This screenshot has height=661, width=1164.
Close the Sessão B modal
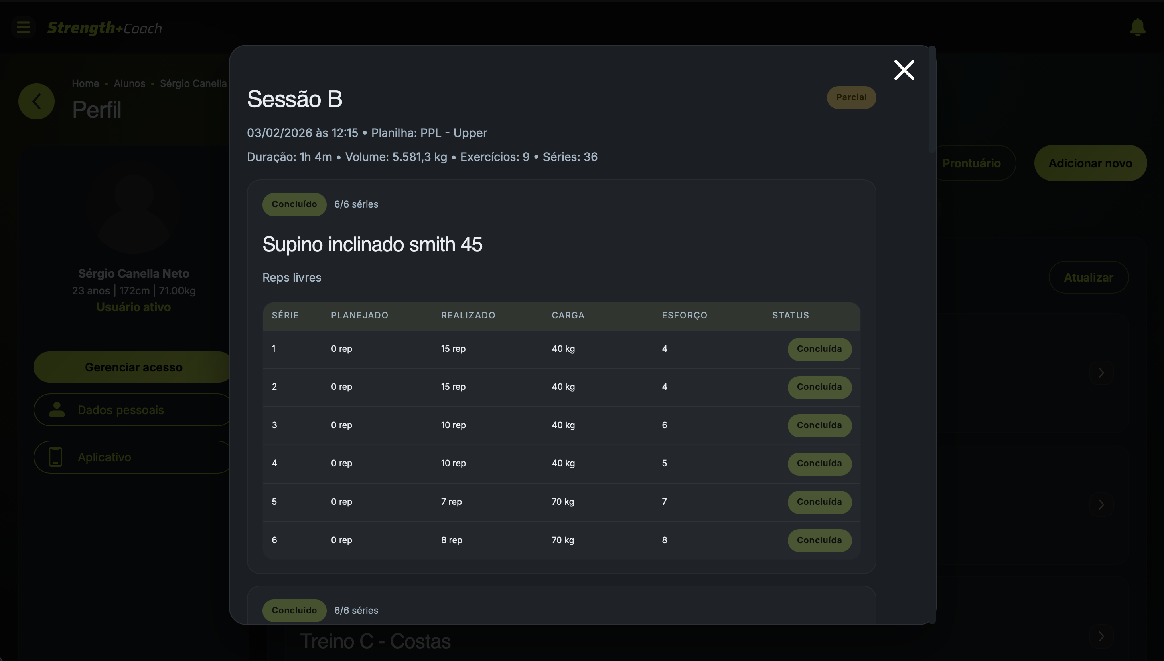tap(904, 70)
